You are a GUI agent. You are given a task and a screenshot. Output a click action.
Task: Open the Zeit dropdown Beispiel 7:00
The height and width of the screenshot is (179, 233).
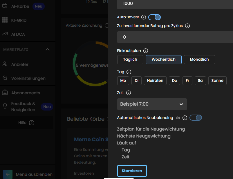coord(152,104)
